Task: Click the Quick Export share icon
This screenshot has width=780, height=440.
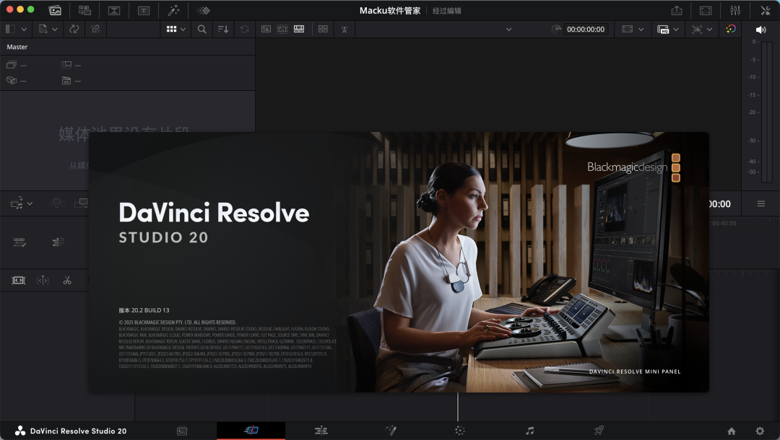Action: click(x=677, y=10)
